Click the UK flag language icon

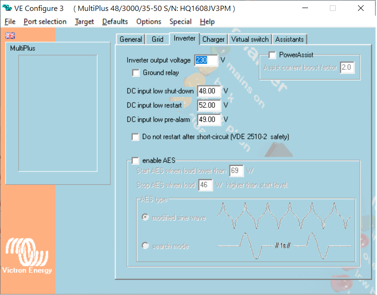click(10, 36)
